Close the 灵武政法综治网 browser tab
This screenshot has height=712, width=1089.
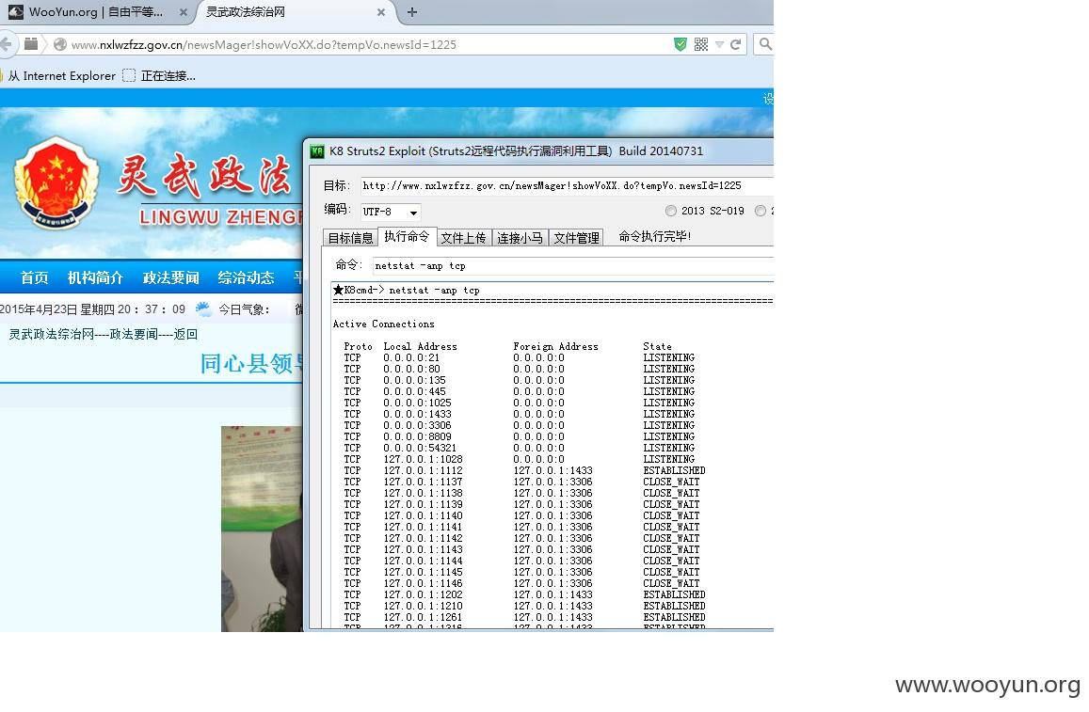point(380,12)
